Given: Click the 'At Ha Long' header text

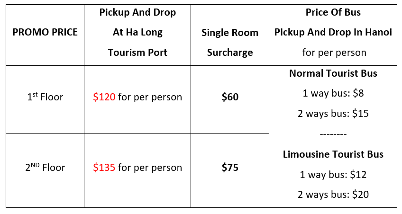Looking at the screenshot, I should pos(137,33).
